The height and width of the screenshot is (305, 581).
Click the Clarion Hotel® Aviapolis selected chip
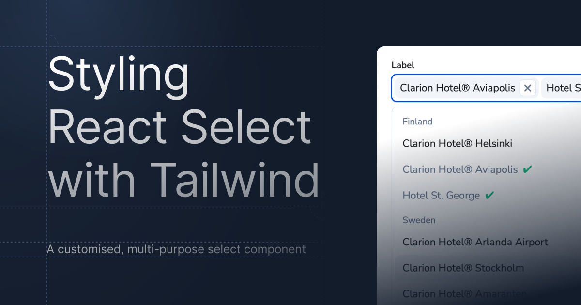[x=458, y=88]
